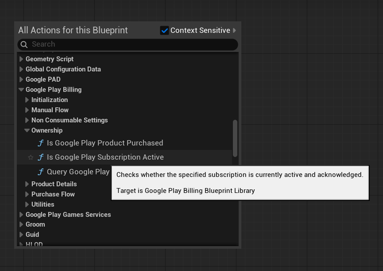Select the Query Google Play function
This screenshot has width=383, height=271.
point(78,172)
